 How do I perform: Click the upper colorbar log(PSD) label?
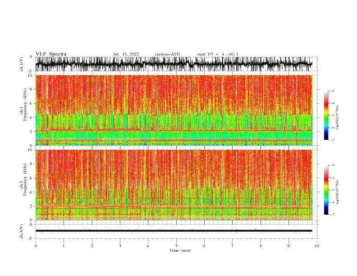click(x=338, y=118)
